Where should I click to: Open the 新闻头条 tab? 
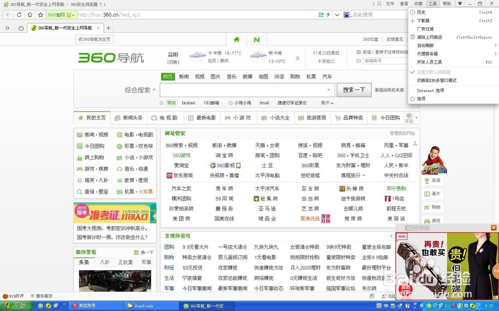point(129,118)
